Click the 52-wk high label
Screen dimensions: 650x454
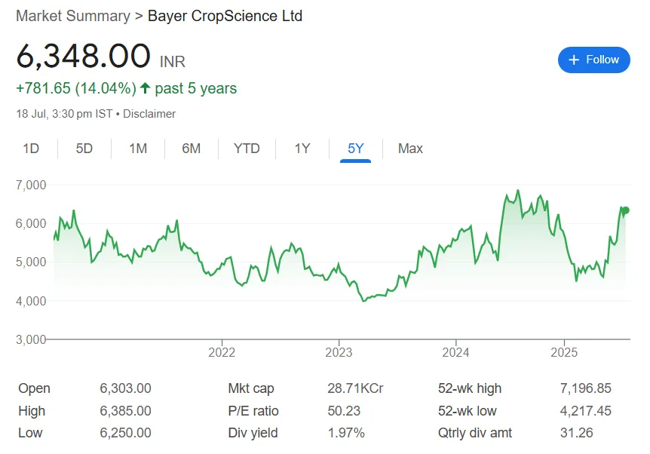[470, 388]
